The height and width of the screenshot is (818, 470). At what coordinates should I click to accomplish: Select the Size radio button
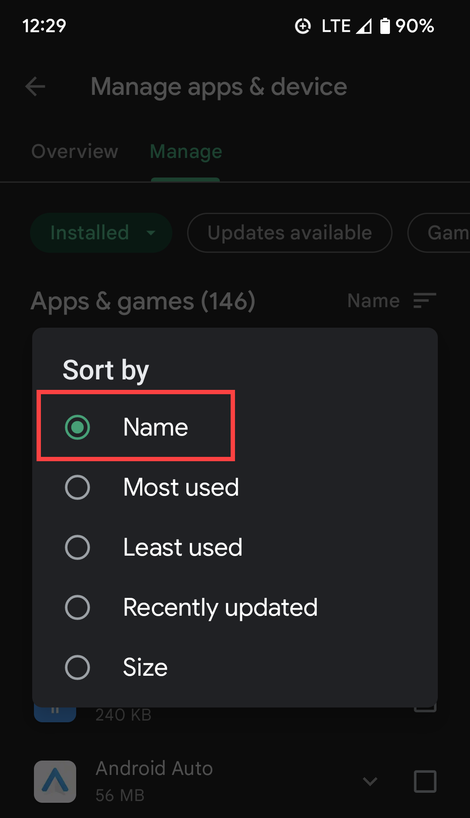(77, 667)
